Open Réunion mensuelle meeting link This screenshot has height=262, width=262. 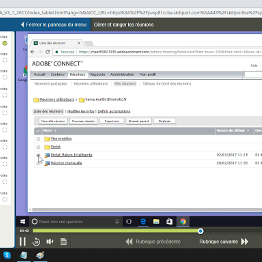pos(66,163)
